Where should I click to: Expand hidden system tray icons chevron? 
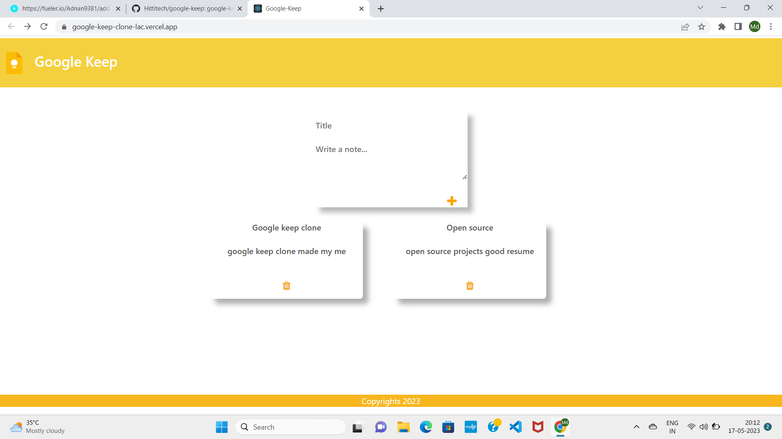point(636,427)
